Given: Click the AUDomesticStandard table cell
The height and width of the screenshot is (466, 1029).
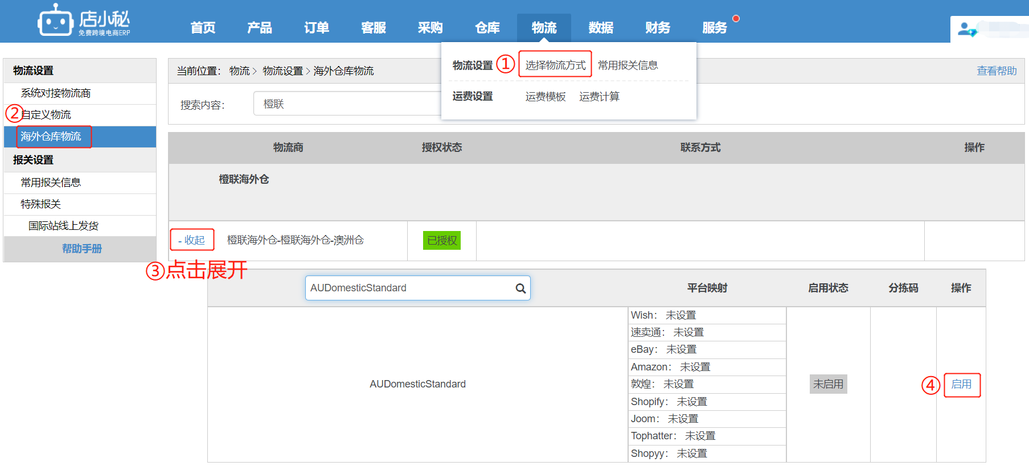Looking at the screenshot, I should point(417,384).
